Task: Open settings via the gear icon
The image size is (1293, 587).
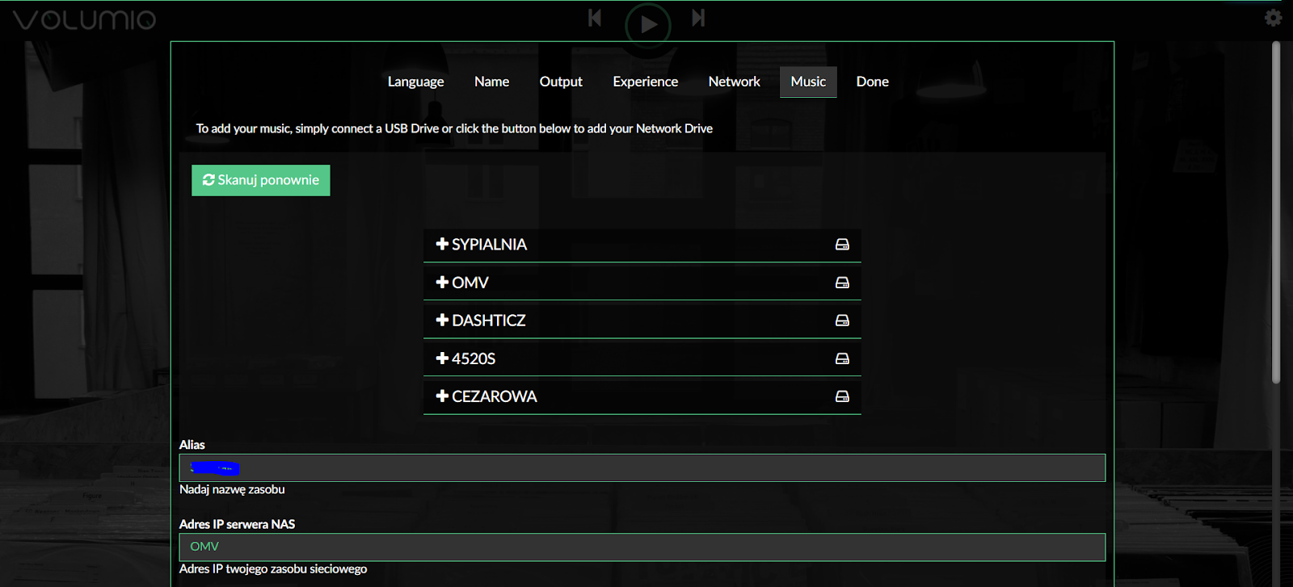Action: (x=1274, y=18)
